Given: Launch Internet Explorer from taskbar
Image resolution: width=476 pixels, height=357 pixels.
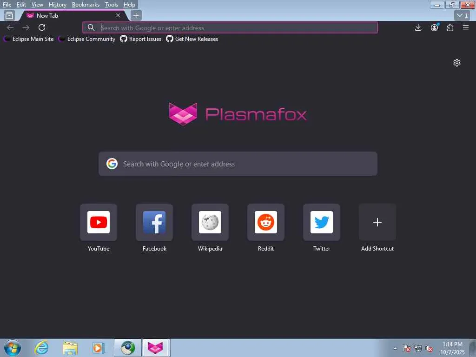Looking at the screenshot, I should point(41,348).
